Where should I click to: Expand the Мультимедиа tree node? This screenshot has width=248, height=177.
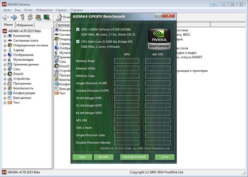point(5,60)
